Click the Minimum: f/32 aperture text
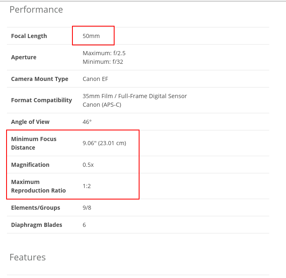Screen dimensions: 286x278 pos(103,62)
